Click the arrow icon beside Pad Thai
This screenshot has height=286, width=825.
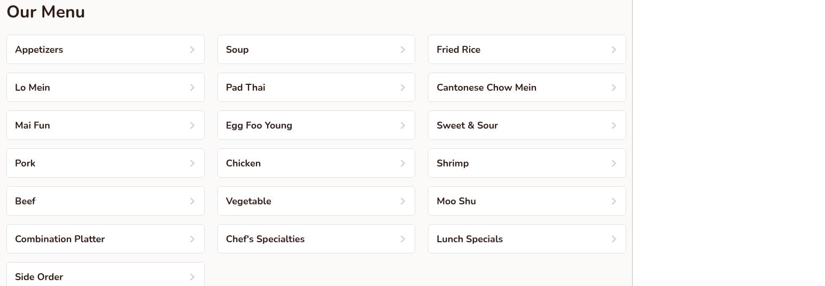[x=403, y=88]
